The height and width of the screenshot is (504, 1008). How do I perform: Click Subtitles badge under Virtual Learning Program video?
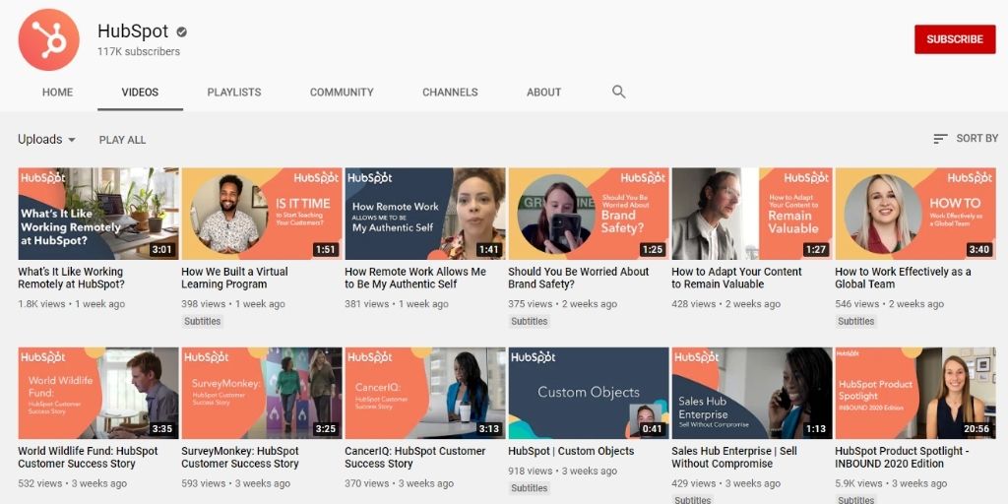(x=203, y=321)
